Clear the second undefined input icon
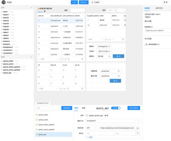Viewport: 171px width, 141px height. point(119,76)
